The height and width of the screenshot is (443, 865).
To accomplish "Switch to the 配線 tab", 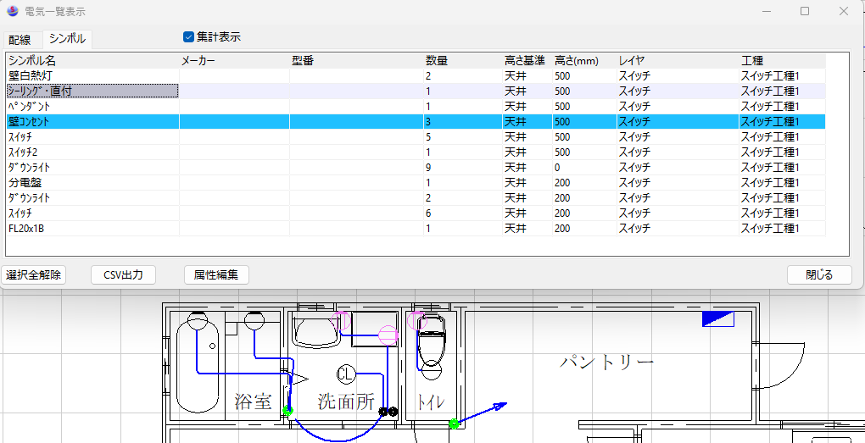I will [20, 40].
